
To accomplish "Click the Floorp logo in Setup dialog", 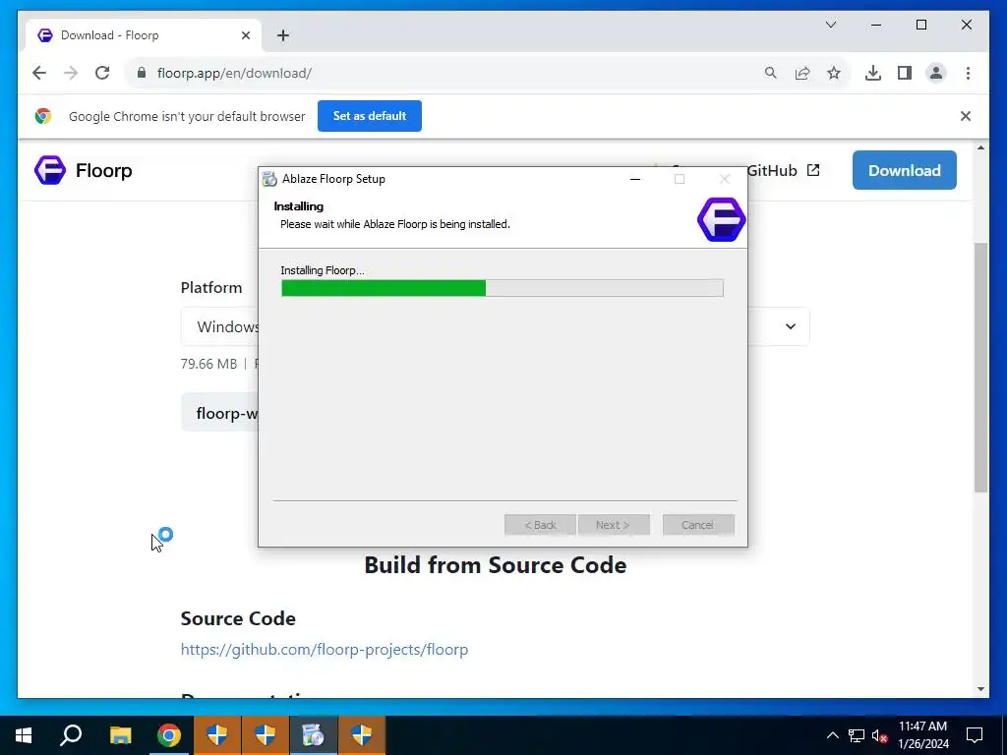I will click(721, 219).
